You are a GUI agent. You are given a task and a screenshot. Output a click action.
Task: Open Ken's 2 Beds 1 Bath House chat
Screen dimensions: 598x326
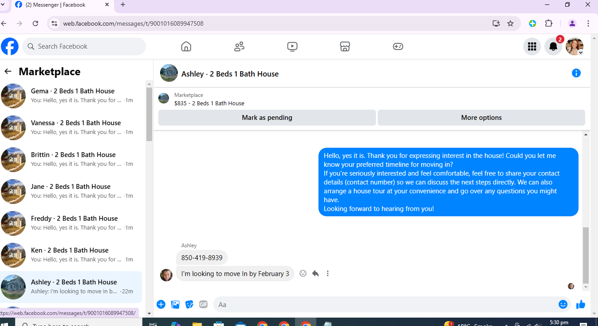tap(72, 255)
